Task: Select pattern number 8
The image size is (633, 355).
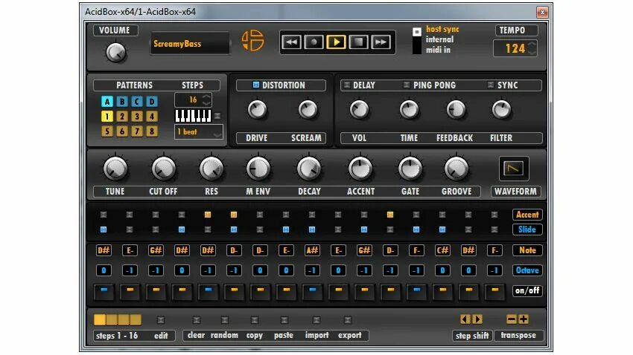Action: pyautogui.click(x=152, y=131)
